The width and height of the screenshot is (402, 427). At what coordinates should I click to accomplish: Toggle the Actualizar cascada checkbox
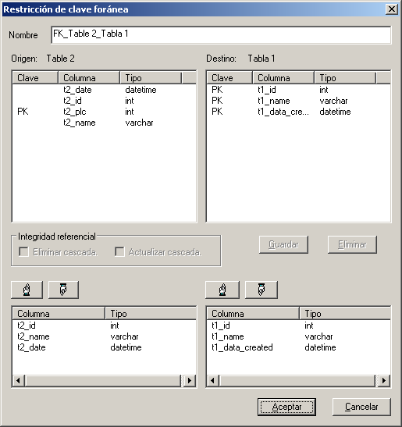pyautogui.click(x=119, y=252)
